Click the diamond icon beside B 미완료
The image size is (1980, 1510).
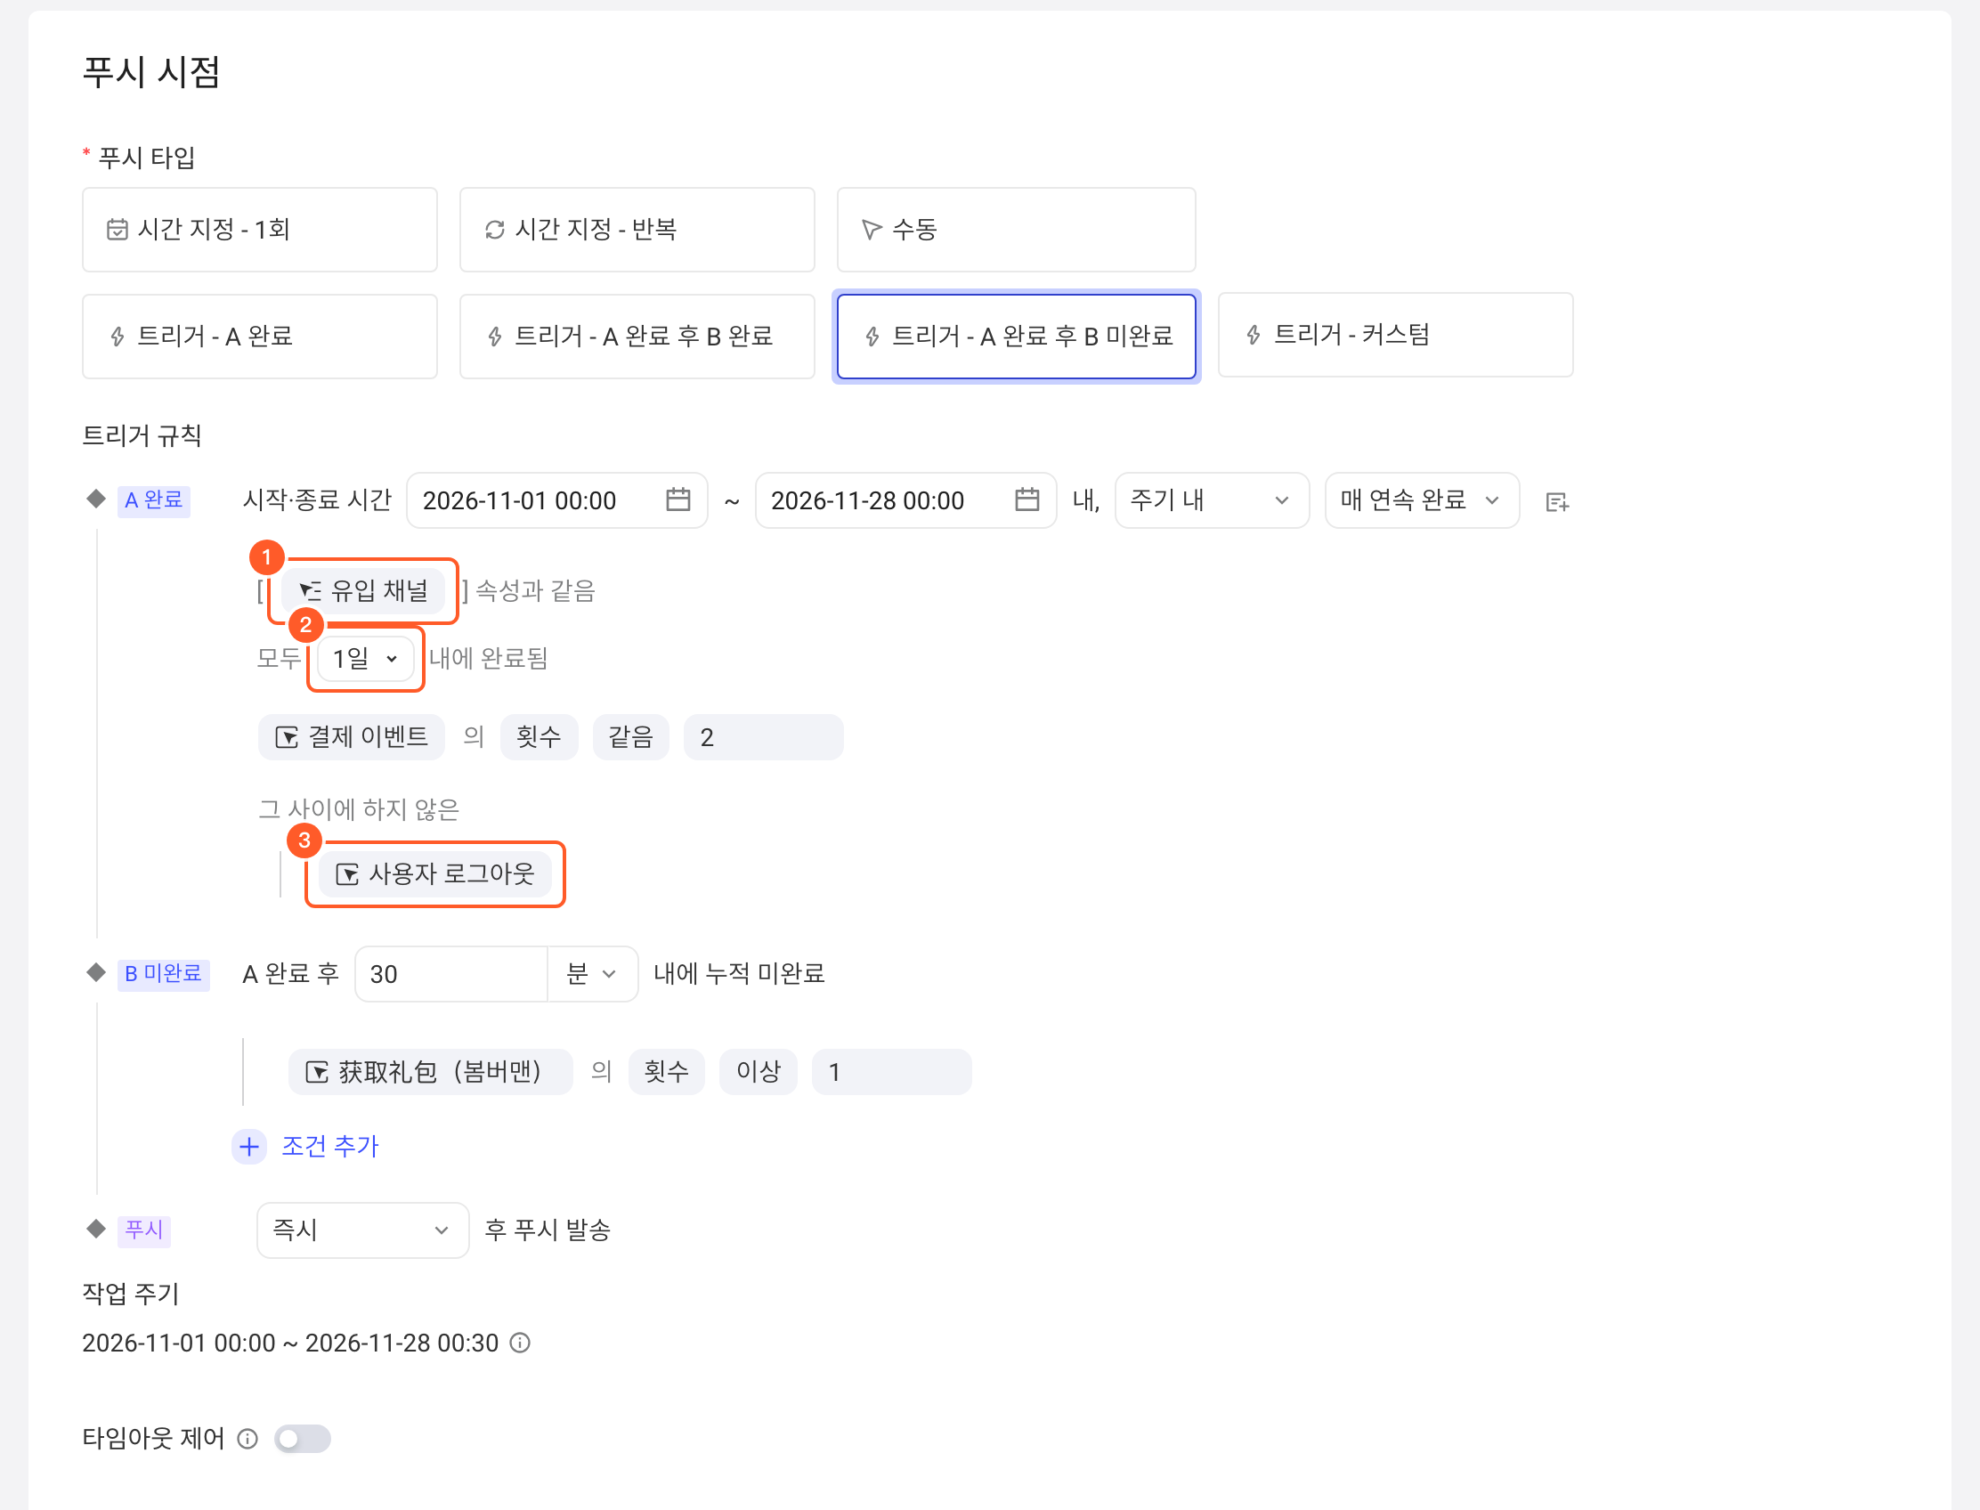pos(96,971)
